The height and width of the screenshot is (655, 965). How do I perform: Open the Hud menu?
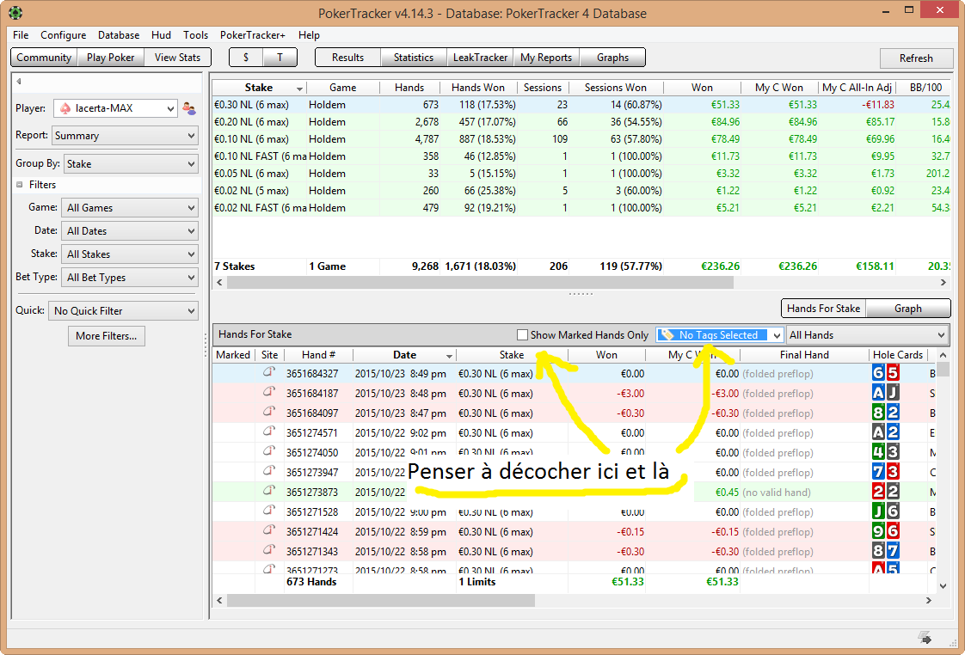pyautogui.click(x=161, y=35)
